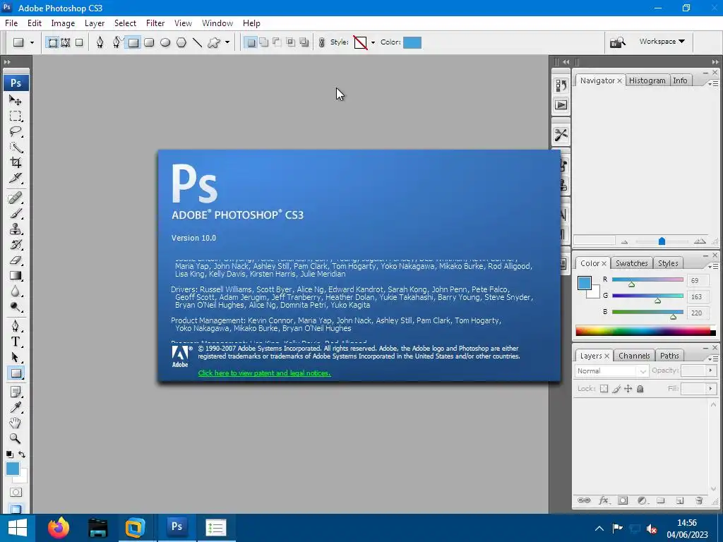
Task: Click the color spectrum ramp
Action: coord(645,331)
